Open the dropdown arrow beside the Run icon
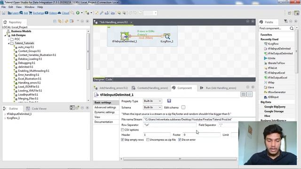 pyautogui.click(x=82, y=13)
